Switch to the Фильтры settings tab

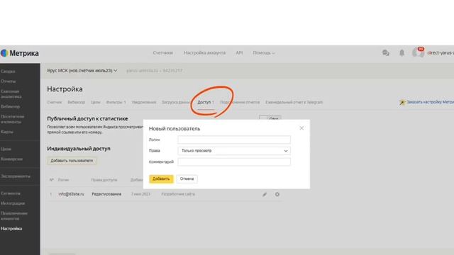[x=116, y=102]
